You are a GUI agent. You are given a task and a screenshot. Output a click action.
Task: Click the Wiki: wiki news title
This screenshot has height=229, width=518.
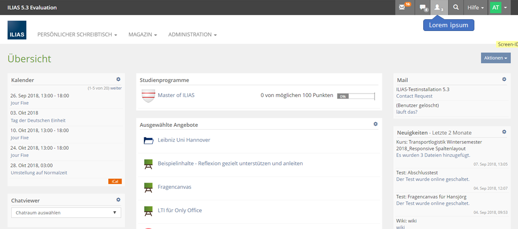pyautogui.click(x=406, y=221)
